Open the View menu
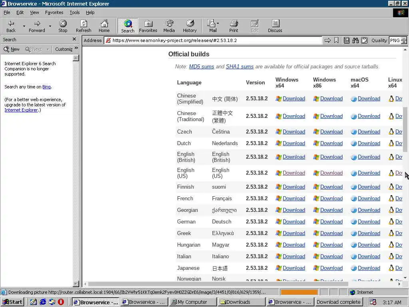Image resolution: width=409 pixels, height=307 pixels. coord(34,12)
